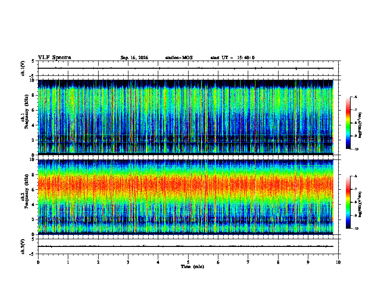Screen dimensions: 381x294
Task: Click the 5 minute tick on time axis
Action: point(188,262)
